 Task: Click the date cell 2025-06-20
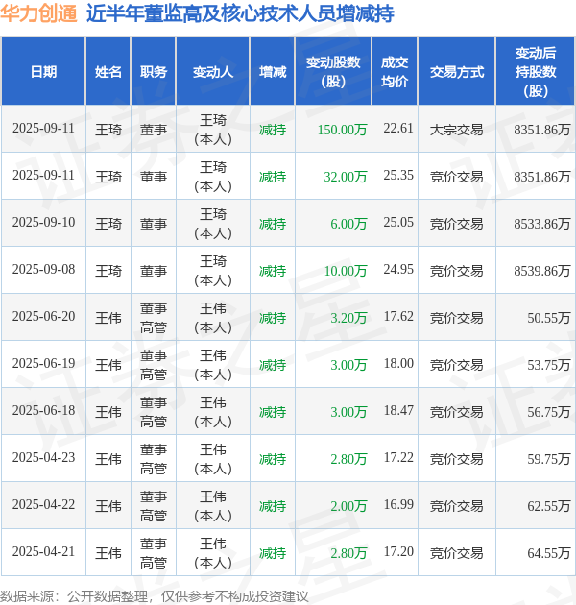point(43,316)
